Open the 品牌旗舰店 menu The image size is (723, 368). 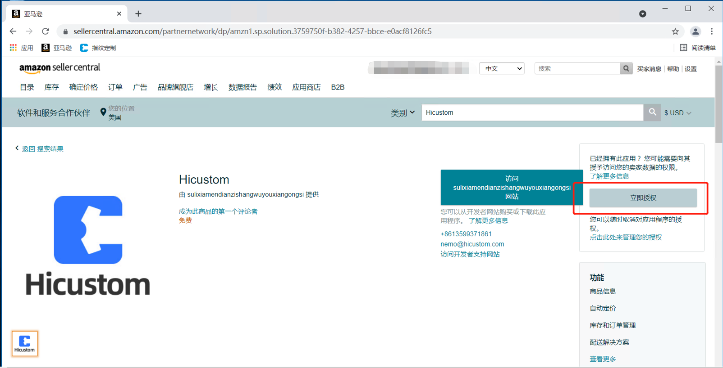coord(175,87)
